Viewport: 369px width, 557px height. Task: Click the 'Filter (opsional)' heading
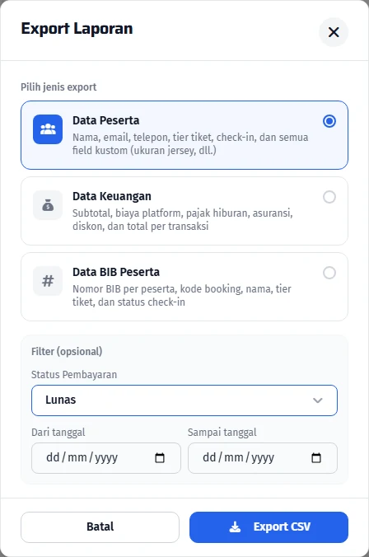67,351
